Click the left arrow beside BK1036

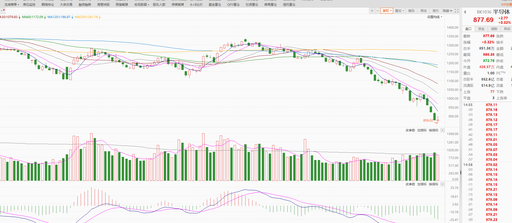[465, 12]
